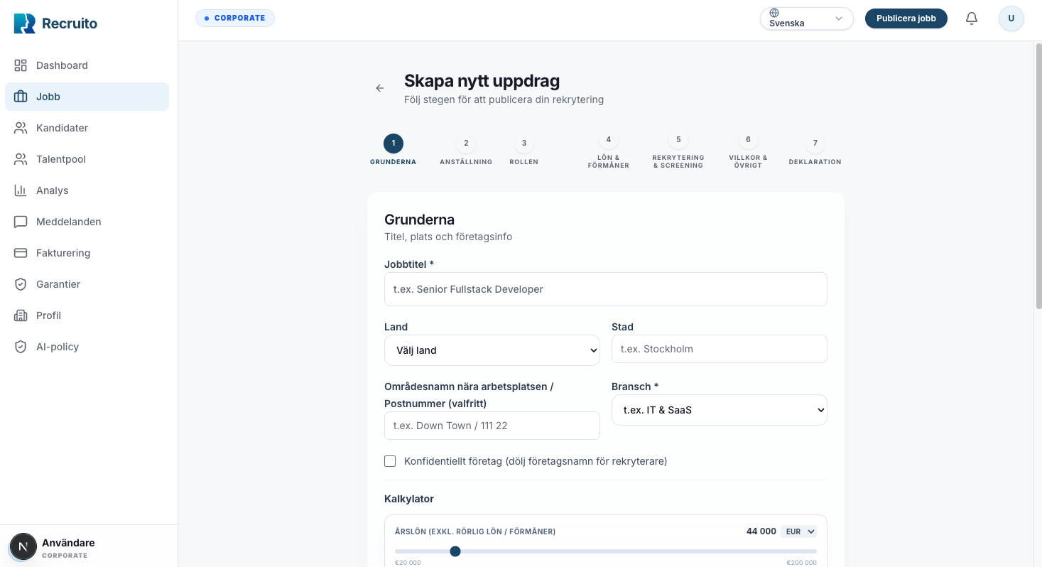Image resolution: width=1042 pixels, height=567 pixels.
Task: Click the €200 000 maximum label
Action: pyautogui.click(x=801, y=563)
